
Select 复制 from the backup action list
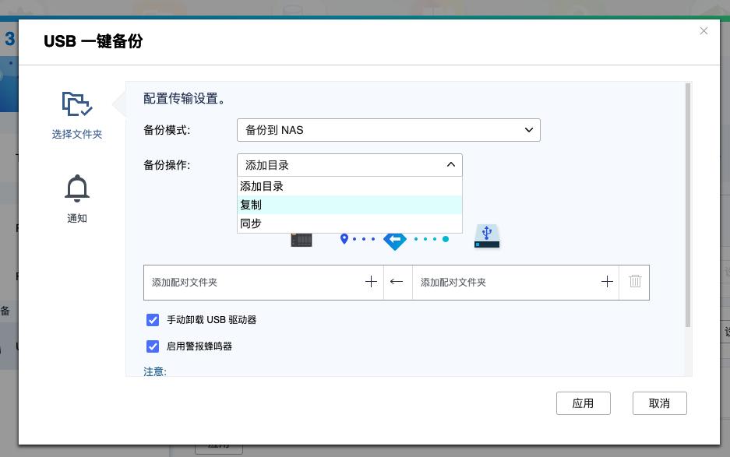pos(349,205)
